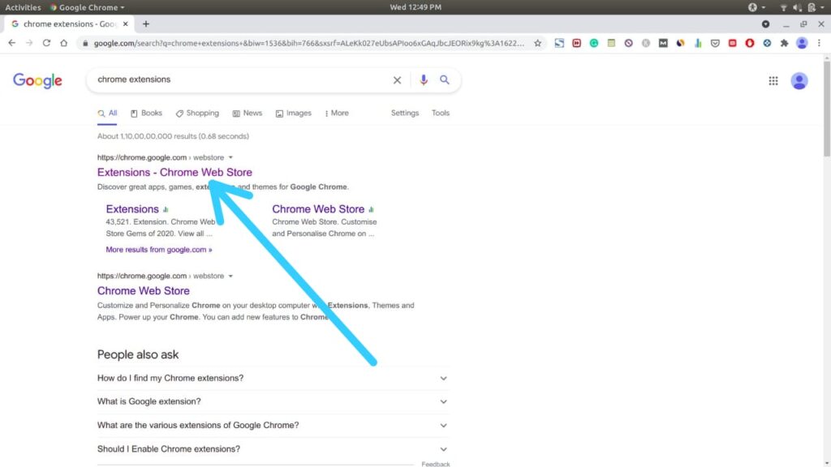This screenshot has height=467, width=831.
Task: Send Feedback on People also ask
Action: click(436, 464)
